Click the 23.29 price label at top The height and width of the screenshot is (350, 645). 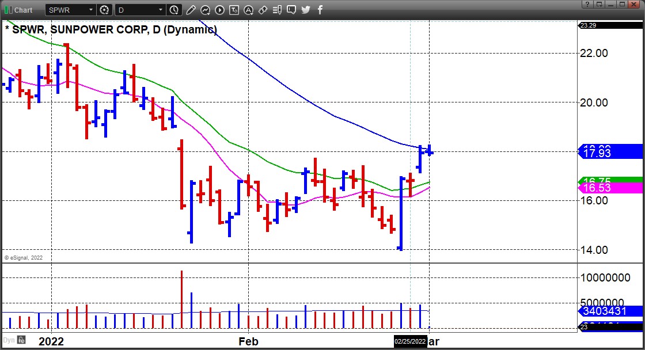point(610,25)
